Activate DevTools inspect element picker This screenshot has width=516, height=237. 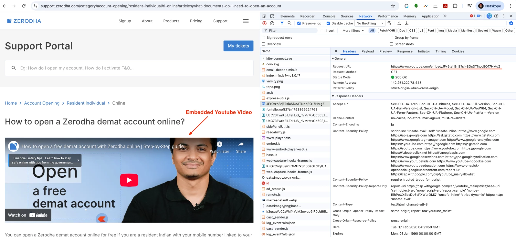tap(265, 16)
